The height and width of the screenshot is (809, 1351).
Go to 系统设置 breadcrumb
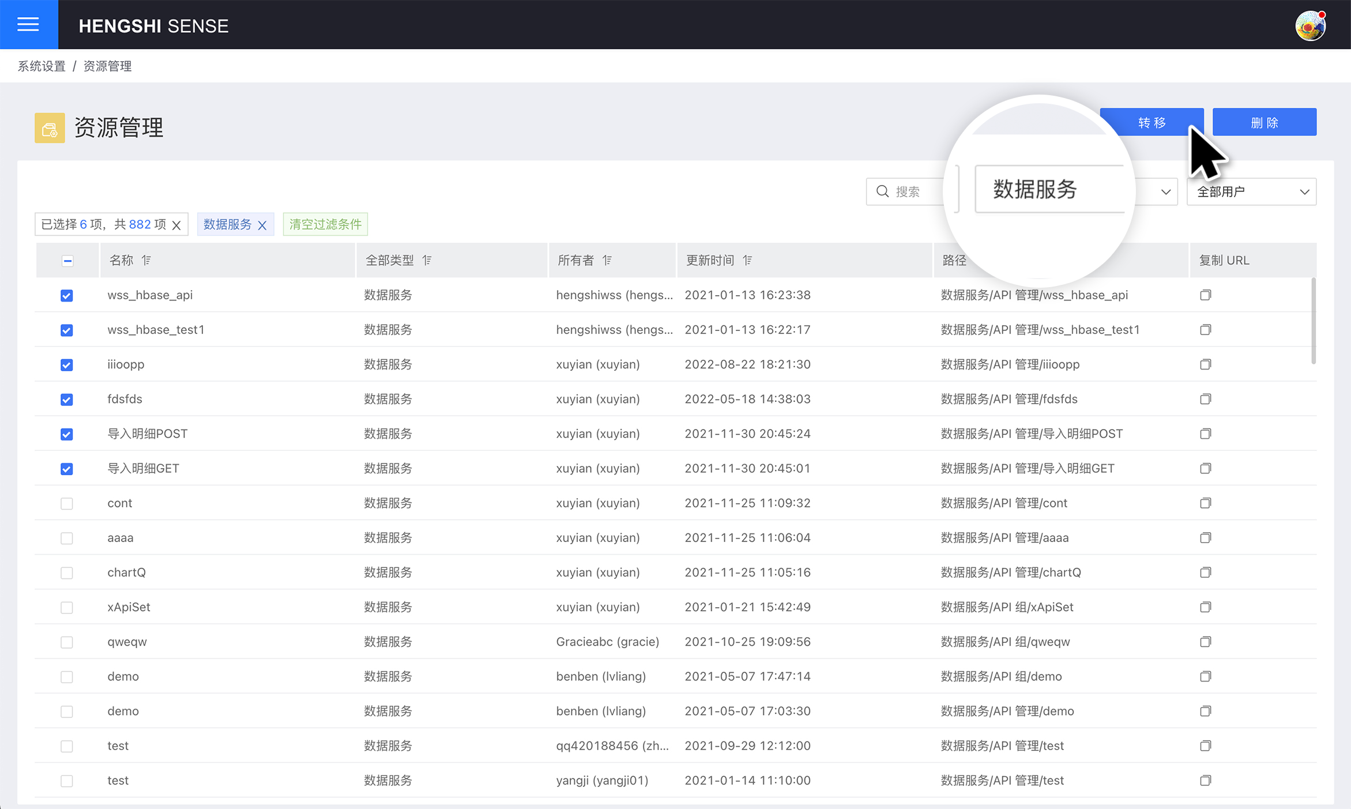pos(42,66)
